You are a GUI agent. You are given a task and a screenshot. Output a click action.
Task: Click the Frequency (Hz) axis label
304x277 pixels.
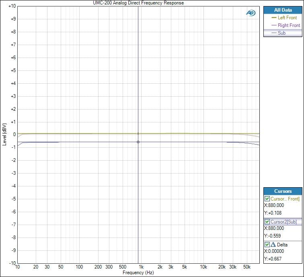138,273
